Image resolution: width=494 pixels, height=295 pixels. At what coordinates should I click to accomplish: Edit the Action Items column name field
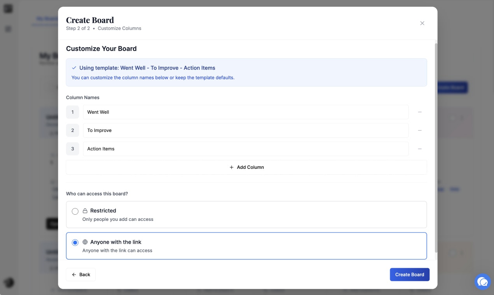[x=246, y=149]
